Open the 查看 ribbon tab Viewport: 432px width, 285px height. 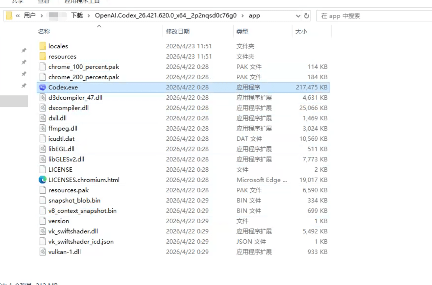coord(43,2)
